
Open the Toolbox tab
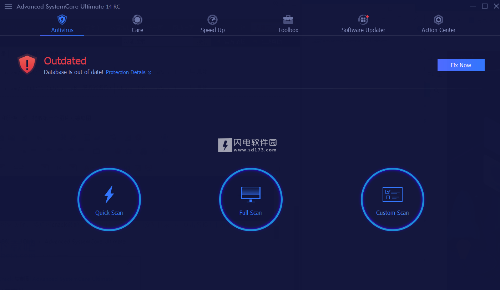click(288, 24)
